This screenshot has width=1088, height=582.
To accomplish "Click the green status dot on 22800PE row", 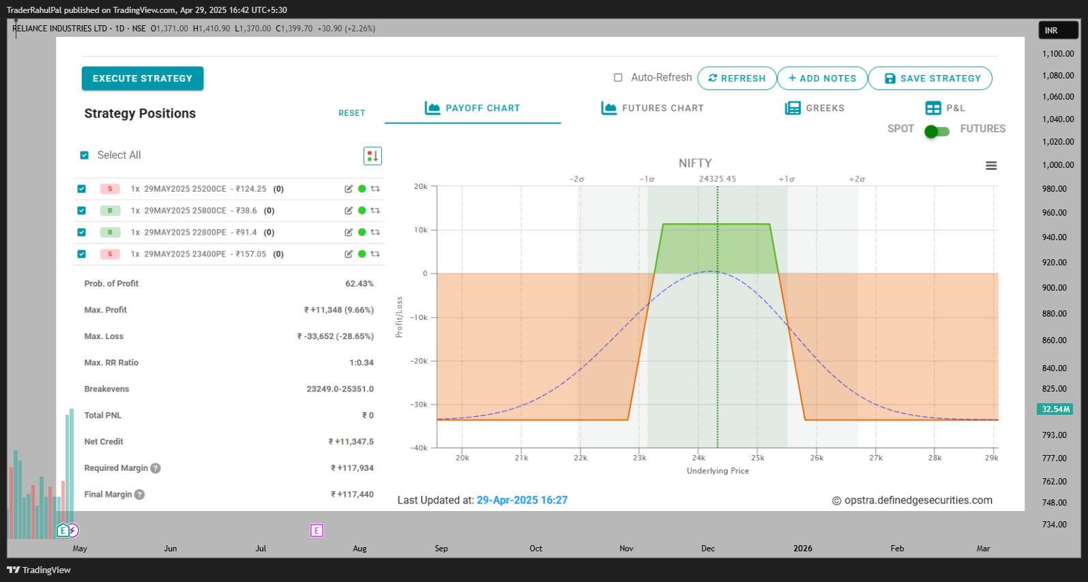I will 362,233.
